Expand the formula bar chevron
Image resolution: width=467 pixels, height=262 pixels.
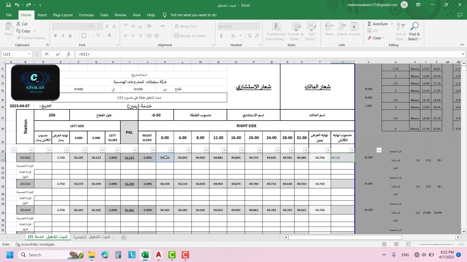pos(463,54)
